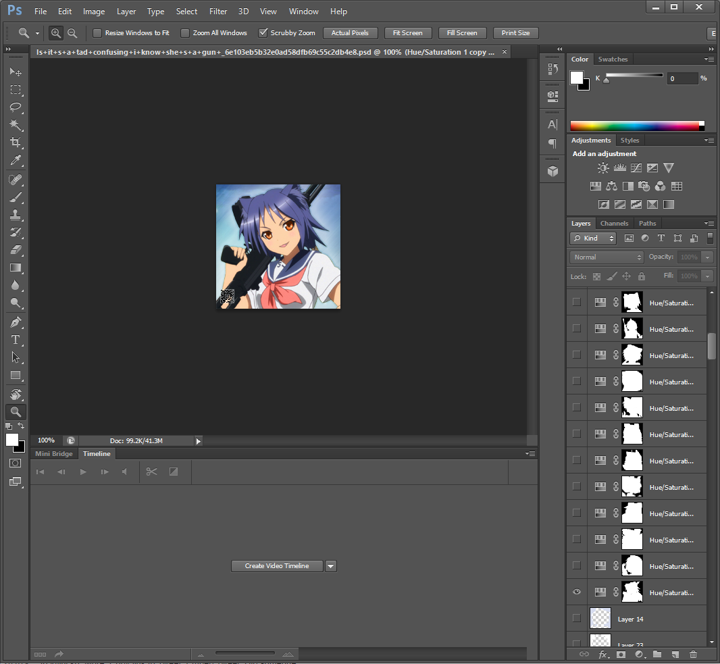This screenshot has width=720, height=664.
Task: Open the Create Video Timeline dropdown arrow
Action: [330, 566]
